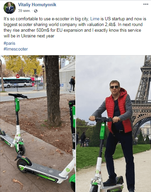Open the #paris hashtag
Viewport: 151px width, 192px height.
click(x=9, y=43)
